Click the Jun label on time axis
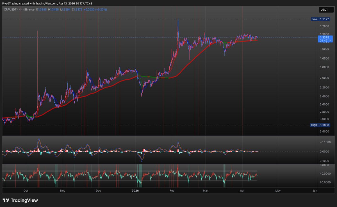 [315, 191]
